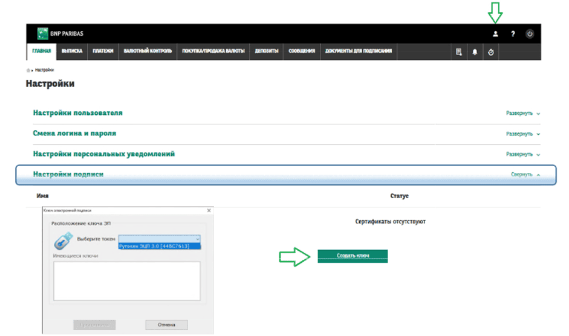This screenshot has height=336, width=569.
Task: Open the user profile icon
Action: pos(495,34)
